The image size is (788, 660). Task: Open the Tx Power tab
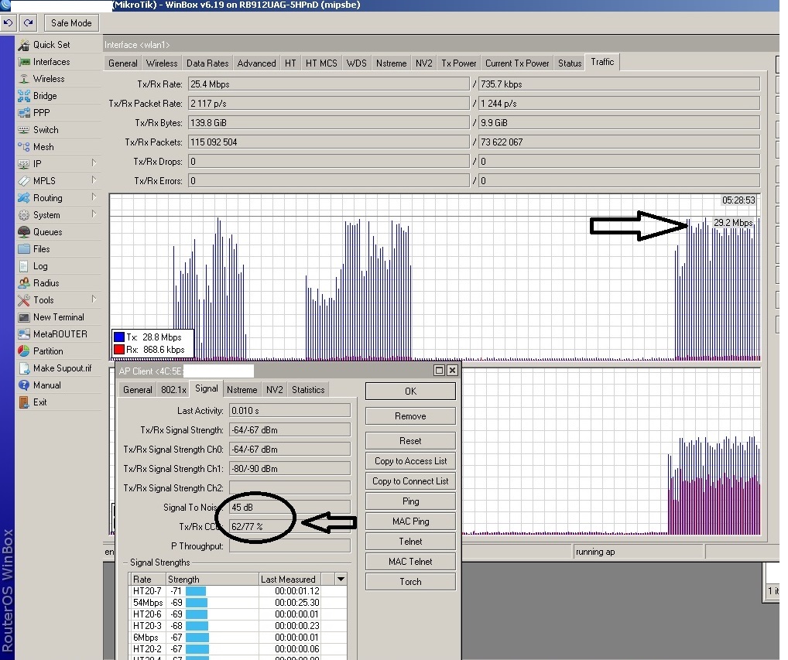point(458,63)
